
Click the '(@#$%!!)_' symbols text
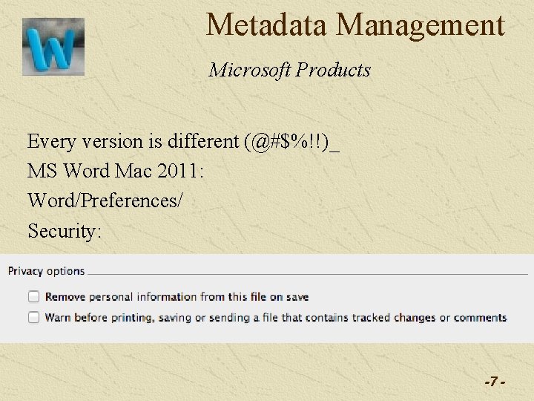[291, 141]
